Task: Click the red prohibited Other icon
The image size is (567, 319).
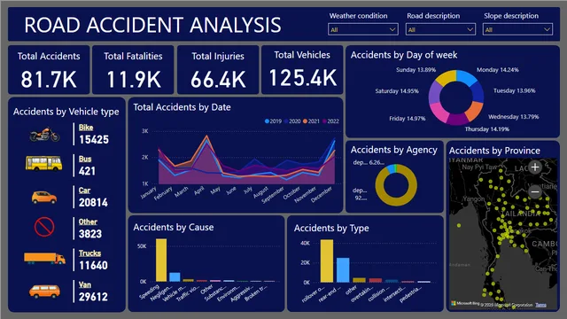Action: point(44,227)
